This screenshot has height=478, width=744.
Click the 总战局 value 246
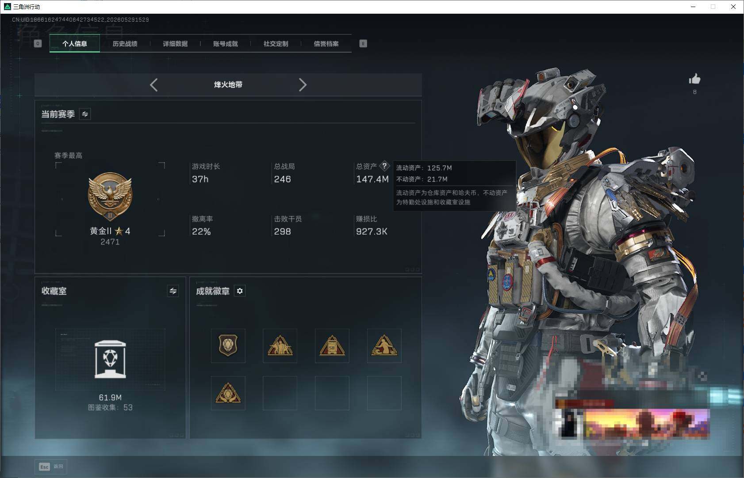(282, 179)
